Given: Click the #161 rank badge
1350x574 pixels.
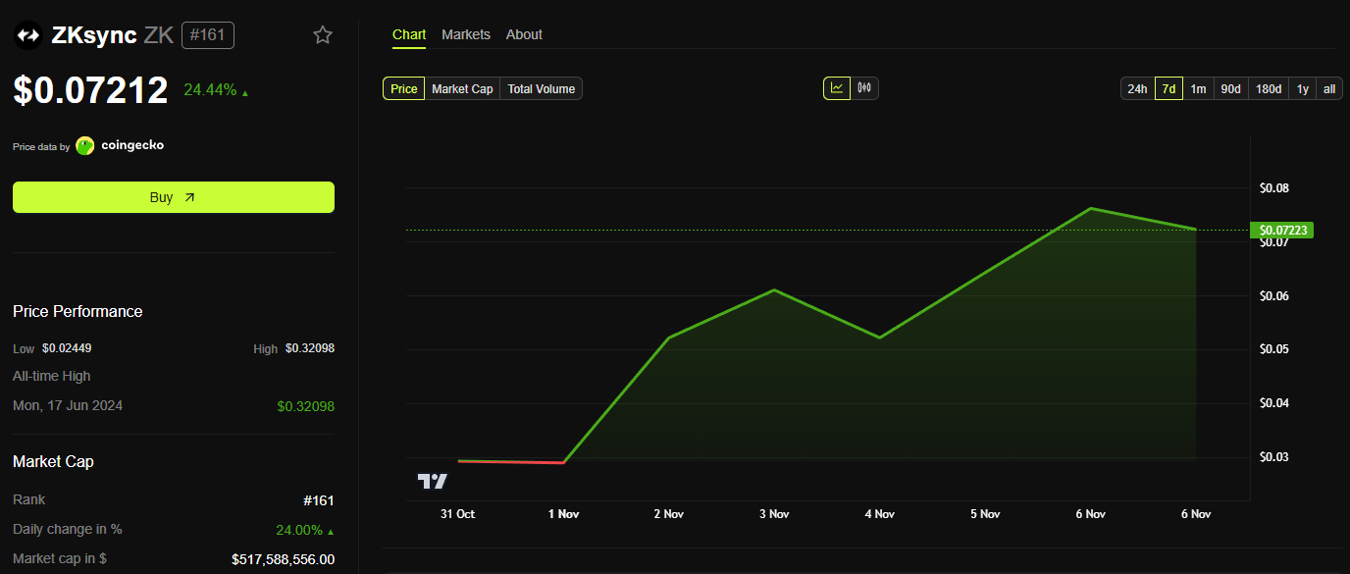Looking at the screenshot, I should pyautogui.click(x=207, y=34).
